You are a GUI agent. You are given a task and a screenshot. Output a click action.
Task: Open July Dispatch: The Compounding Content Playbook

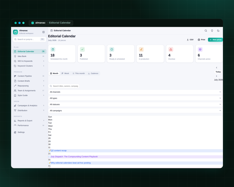135,157
